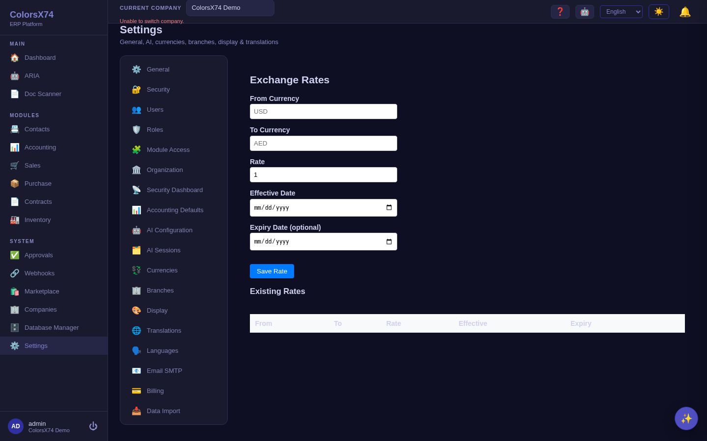Open the robot assistant icon in header
The width and height of the screenshot is (707, 441).
pyautogui.click(x=585, y=12)
